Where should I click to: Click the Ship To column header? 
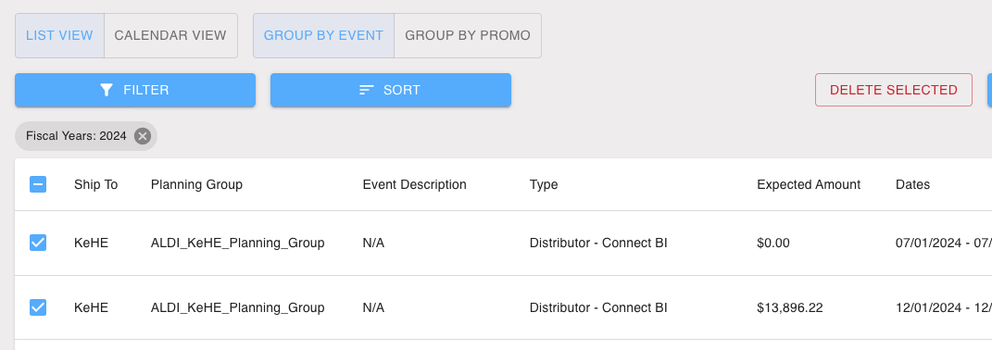coord(95,185)
